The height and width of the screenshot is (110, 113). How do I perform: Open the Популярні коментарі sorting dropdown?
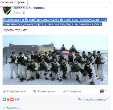tap(93, 100)
